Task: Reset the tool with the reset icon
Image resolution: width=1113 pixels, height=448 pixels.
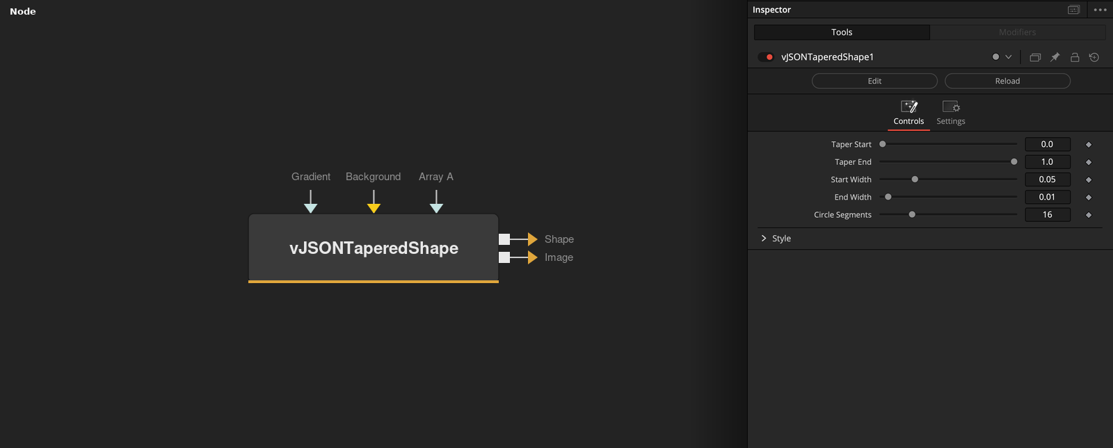Action: (x=1094, y=57)
